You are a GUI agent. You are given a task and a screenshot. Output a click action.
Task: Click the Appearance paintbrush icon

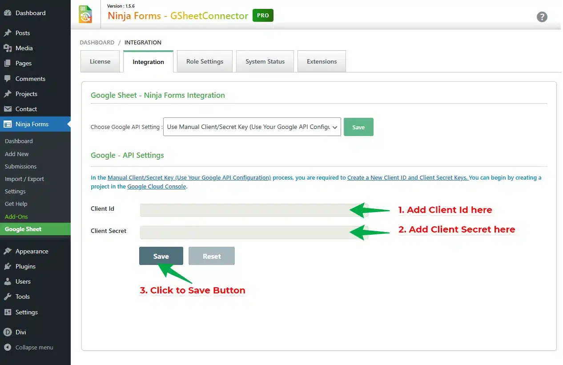tap(8, 251)
